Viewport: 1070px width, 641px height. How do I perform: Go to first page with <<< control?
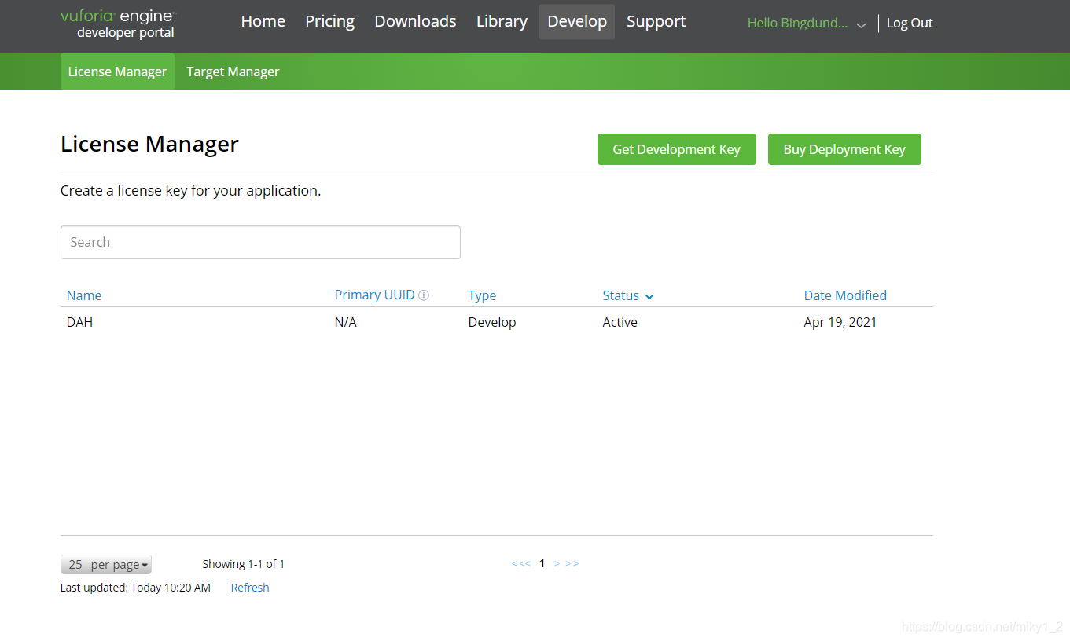(x=521, y=564)
